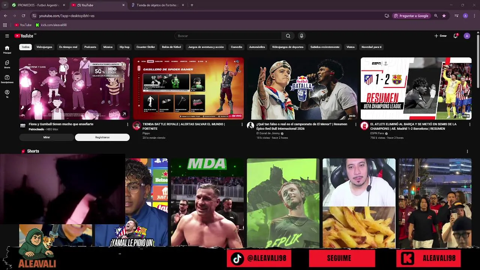Click the Registrarse button
Viewport: 480px width, 270px height.
point(102,138)
